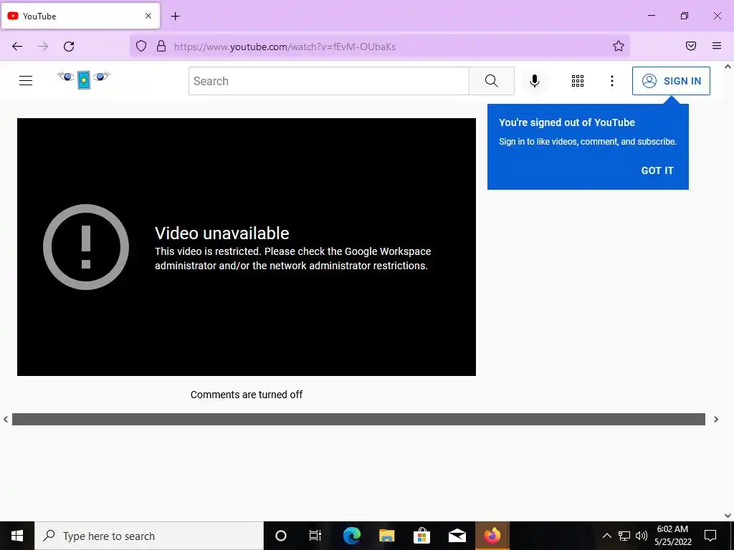Restore down the Firefox window
The width and height of the screenshot is (734, 550).
(685, 16)
